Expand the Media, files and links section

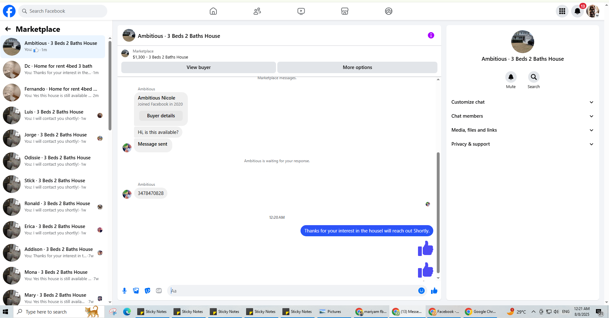pyautogui.click(x=523, y=130)
